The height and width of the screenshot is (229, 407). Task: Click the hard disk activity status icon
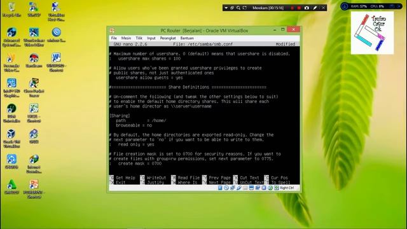220,188
